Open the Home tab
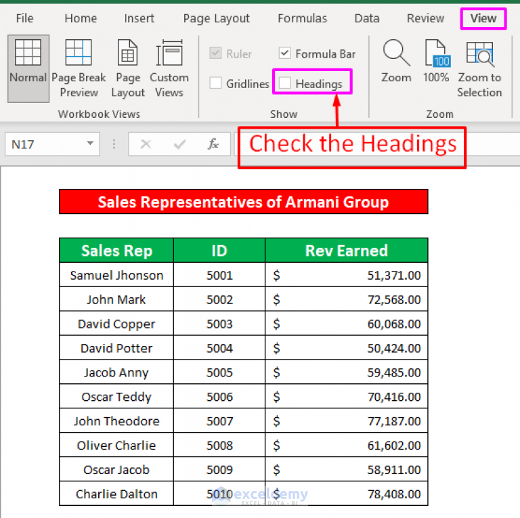The width and height of the screenshot is (520, 518). click(x=81, y=18)
